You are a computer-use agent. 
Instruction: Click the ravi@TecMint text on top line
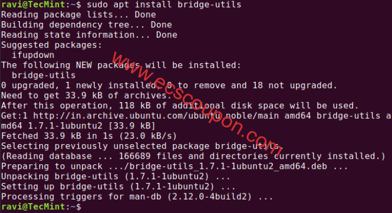pyautogui.click(x=33, y=5)
